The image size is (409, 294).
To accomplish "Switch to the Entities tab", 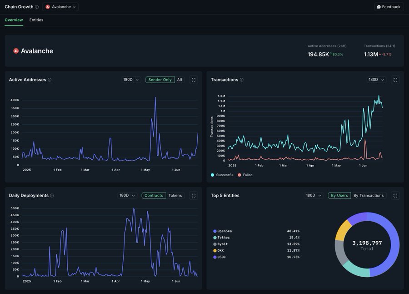I will (x=36, y=20).
